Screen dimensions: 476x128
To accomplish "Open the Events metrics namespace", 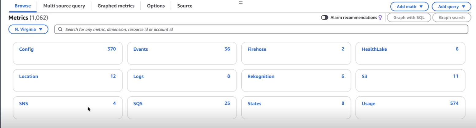I will click(182, 53).
